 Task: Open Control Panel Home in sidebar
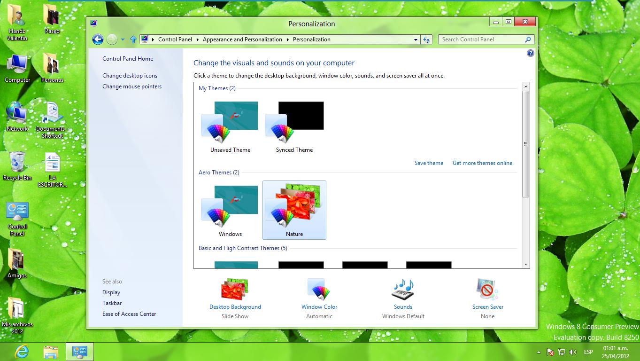coord(128,59)
